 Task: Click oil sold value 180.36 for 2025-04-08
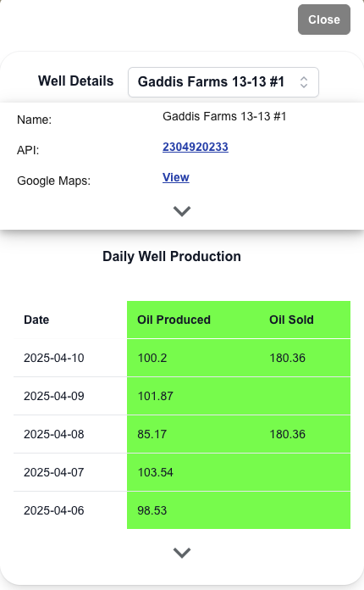click(x=287, y=434)
